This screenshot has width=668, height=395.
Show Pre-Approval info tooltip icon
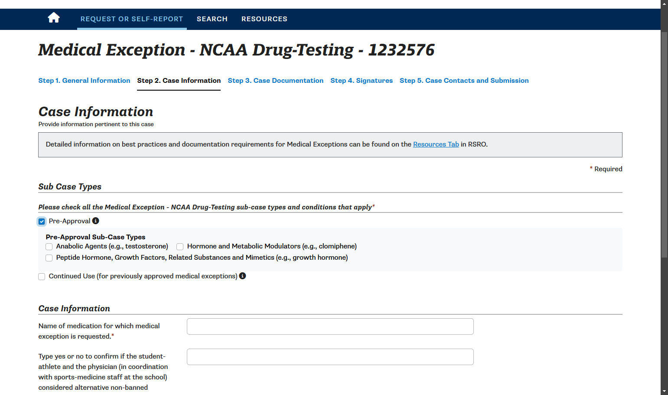pos(96,221)
